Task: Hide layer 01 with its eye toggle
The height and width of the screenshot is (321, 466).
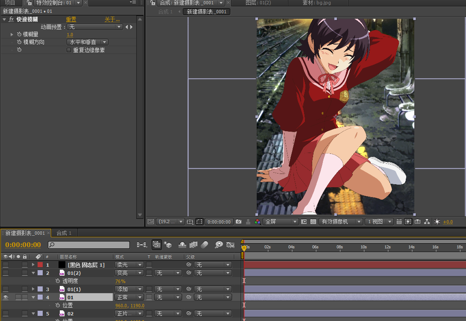Action: tap(6, 297)
